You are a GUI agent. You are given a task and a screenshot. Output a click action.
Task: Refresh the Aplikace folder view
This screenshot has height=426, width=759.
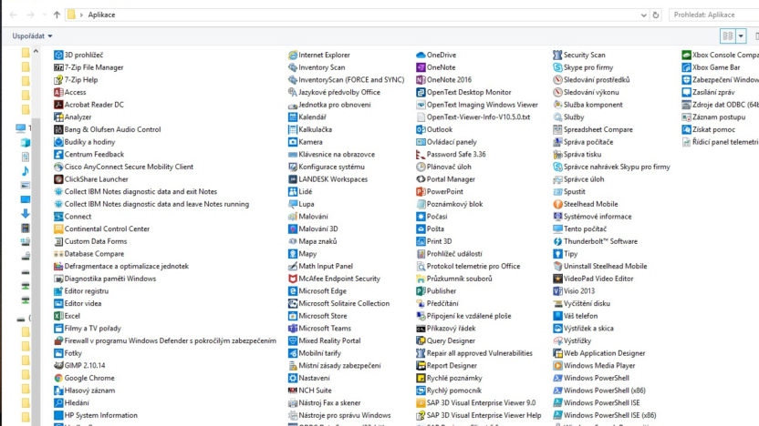[x=656, y=15]
